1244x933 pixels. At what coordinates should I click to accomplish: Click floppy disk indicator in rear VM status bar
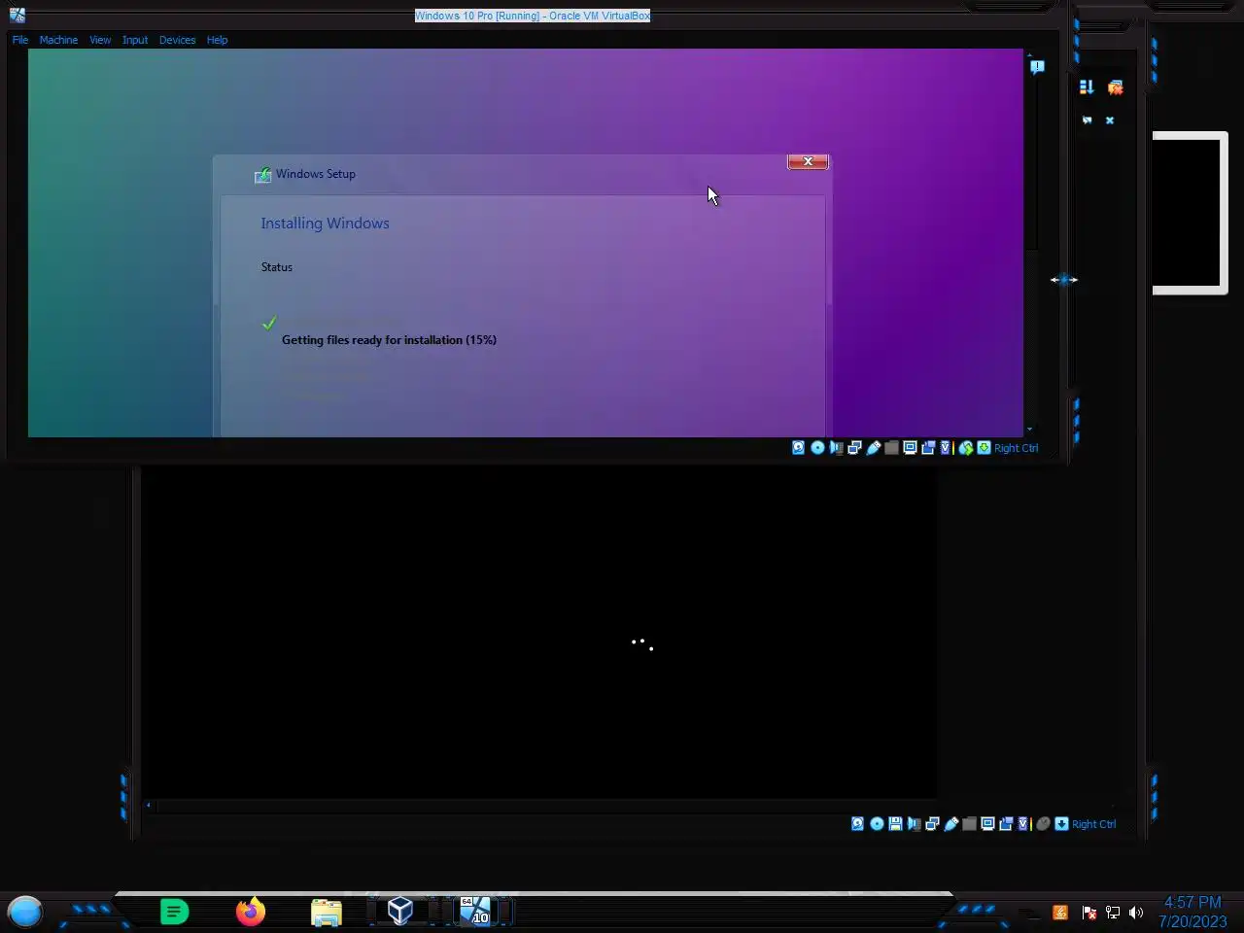895,824
